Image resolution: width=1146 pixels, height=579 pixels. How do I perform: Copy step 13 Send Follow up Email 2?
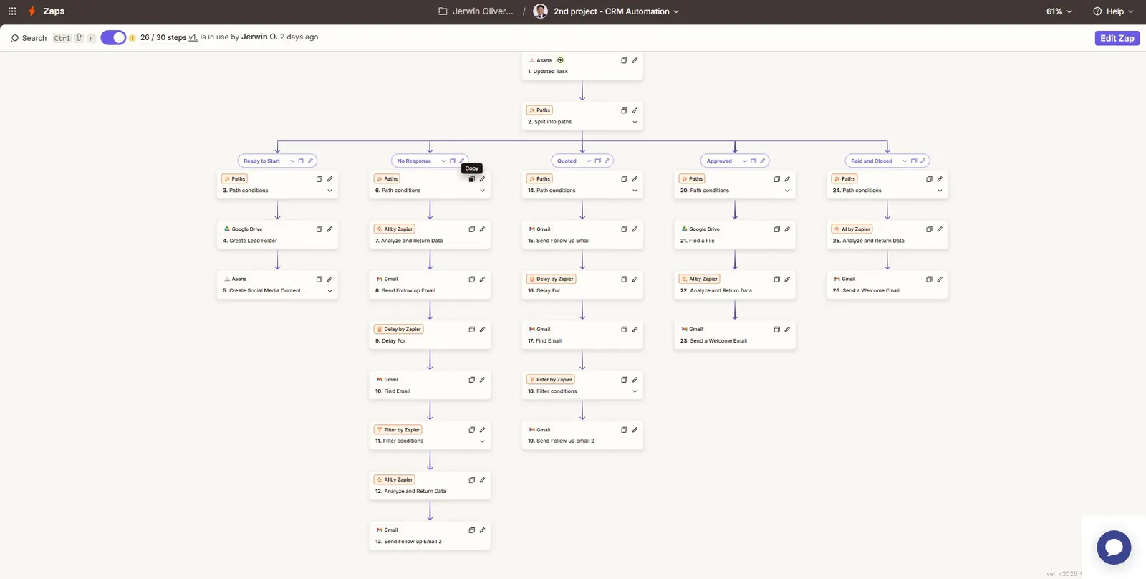[x=471, y=530]
